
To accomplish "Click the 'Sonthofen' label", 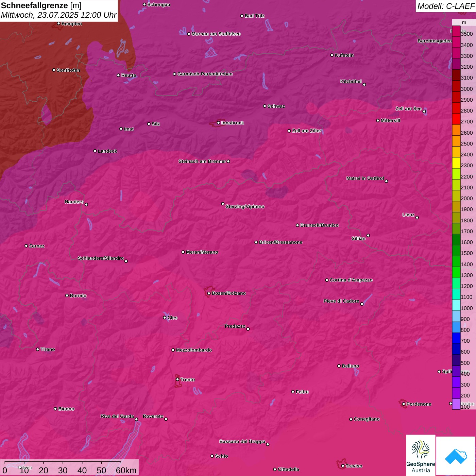I will click(x=68, y=70).
